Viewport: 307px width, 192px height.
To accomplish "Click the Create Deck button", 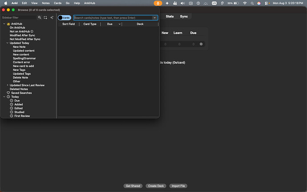I will (156, 186).
